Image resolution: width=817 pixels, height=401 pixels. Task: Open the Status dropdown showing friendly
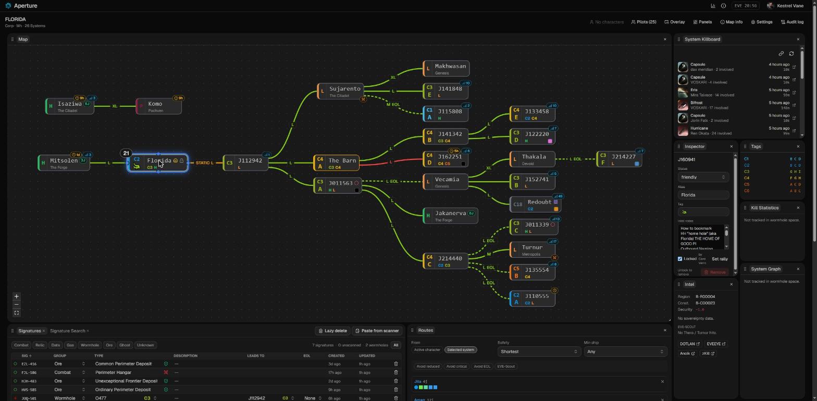pyautogui.click(x=703, y=177)
